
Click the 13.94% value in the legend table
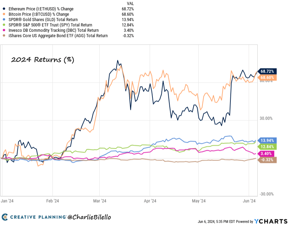[128, 19]
